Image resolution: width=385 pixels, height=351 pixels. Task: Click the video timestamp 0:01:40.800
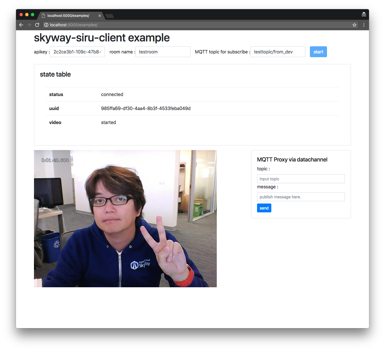coord(55,160)
